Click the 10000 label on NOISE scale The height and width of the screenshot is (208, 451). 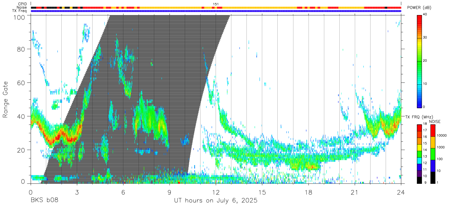(x=442, y=135)
